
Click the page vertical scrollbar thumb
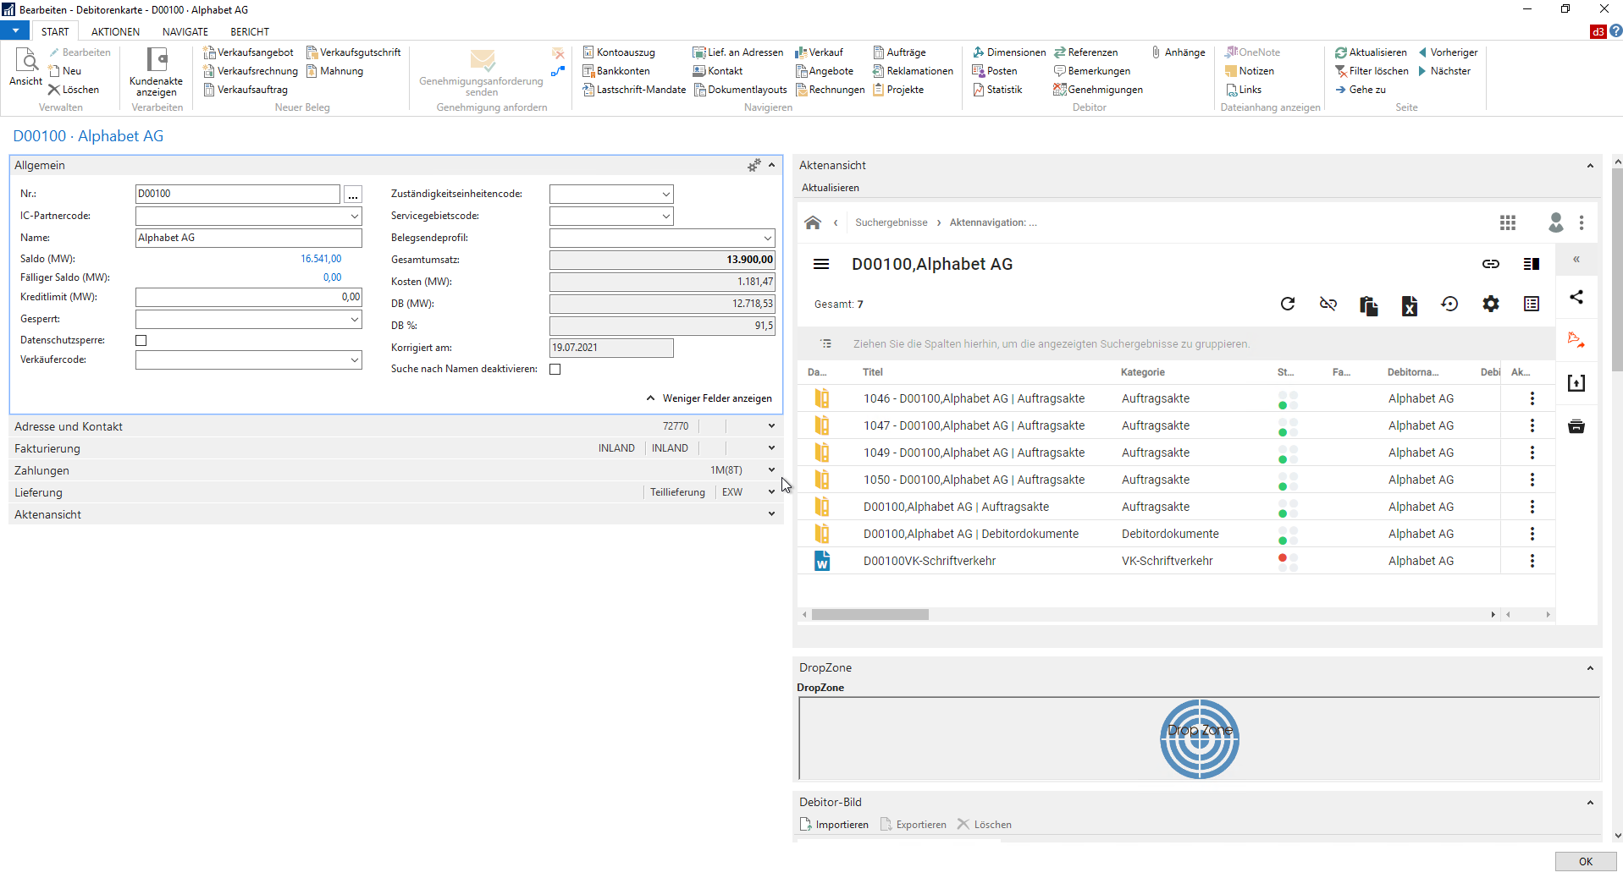[x=1617, y=271]
